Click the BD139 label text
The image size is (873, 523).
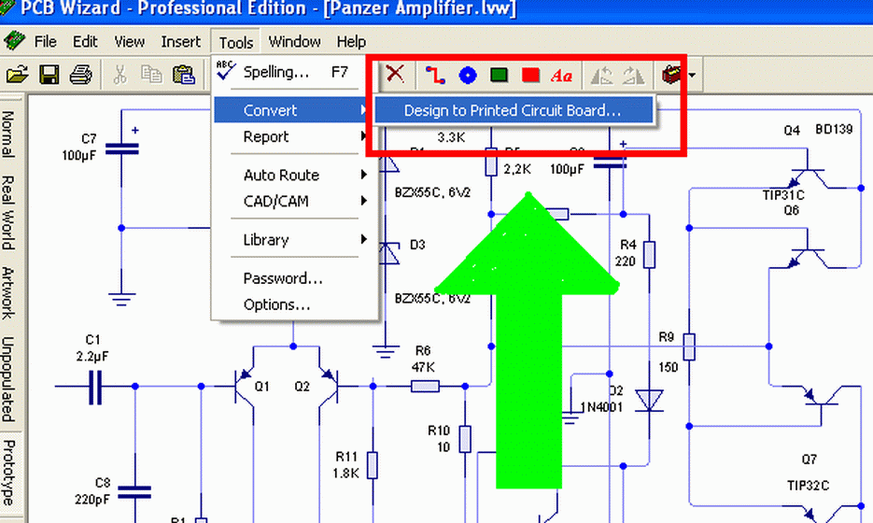(834, 129)
